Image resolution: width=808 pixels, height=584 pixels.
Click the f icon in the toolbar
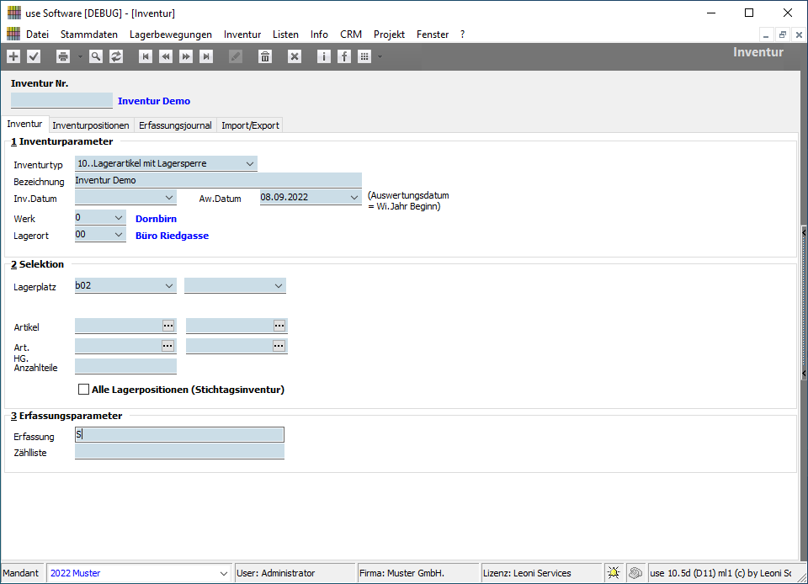(343, 56)
